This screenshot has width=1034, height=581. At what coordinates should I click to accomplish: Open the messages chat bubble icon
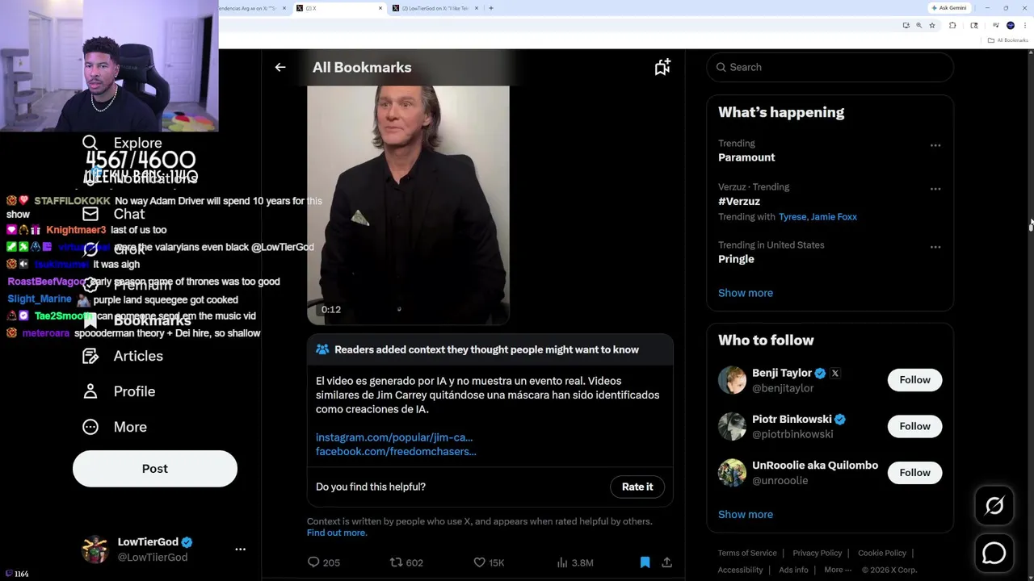pyautogui.click(x=994, y=553)
